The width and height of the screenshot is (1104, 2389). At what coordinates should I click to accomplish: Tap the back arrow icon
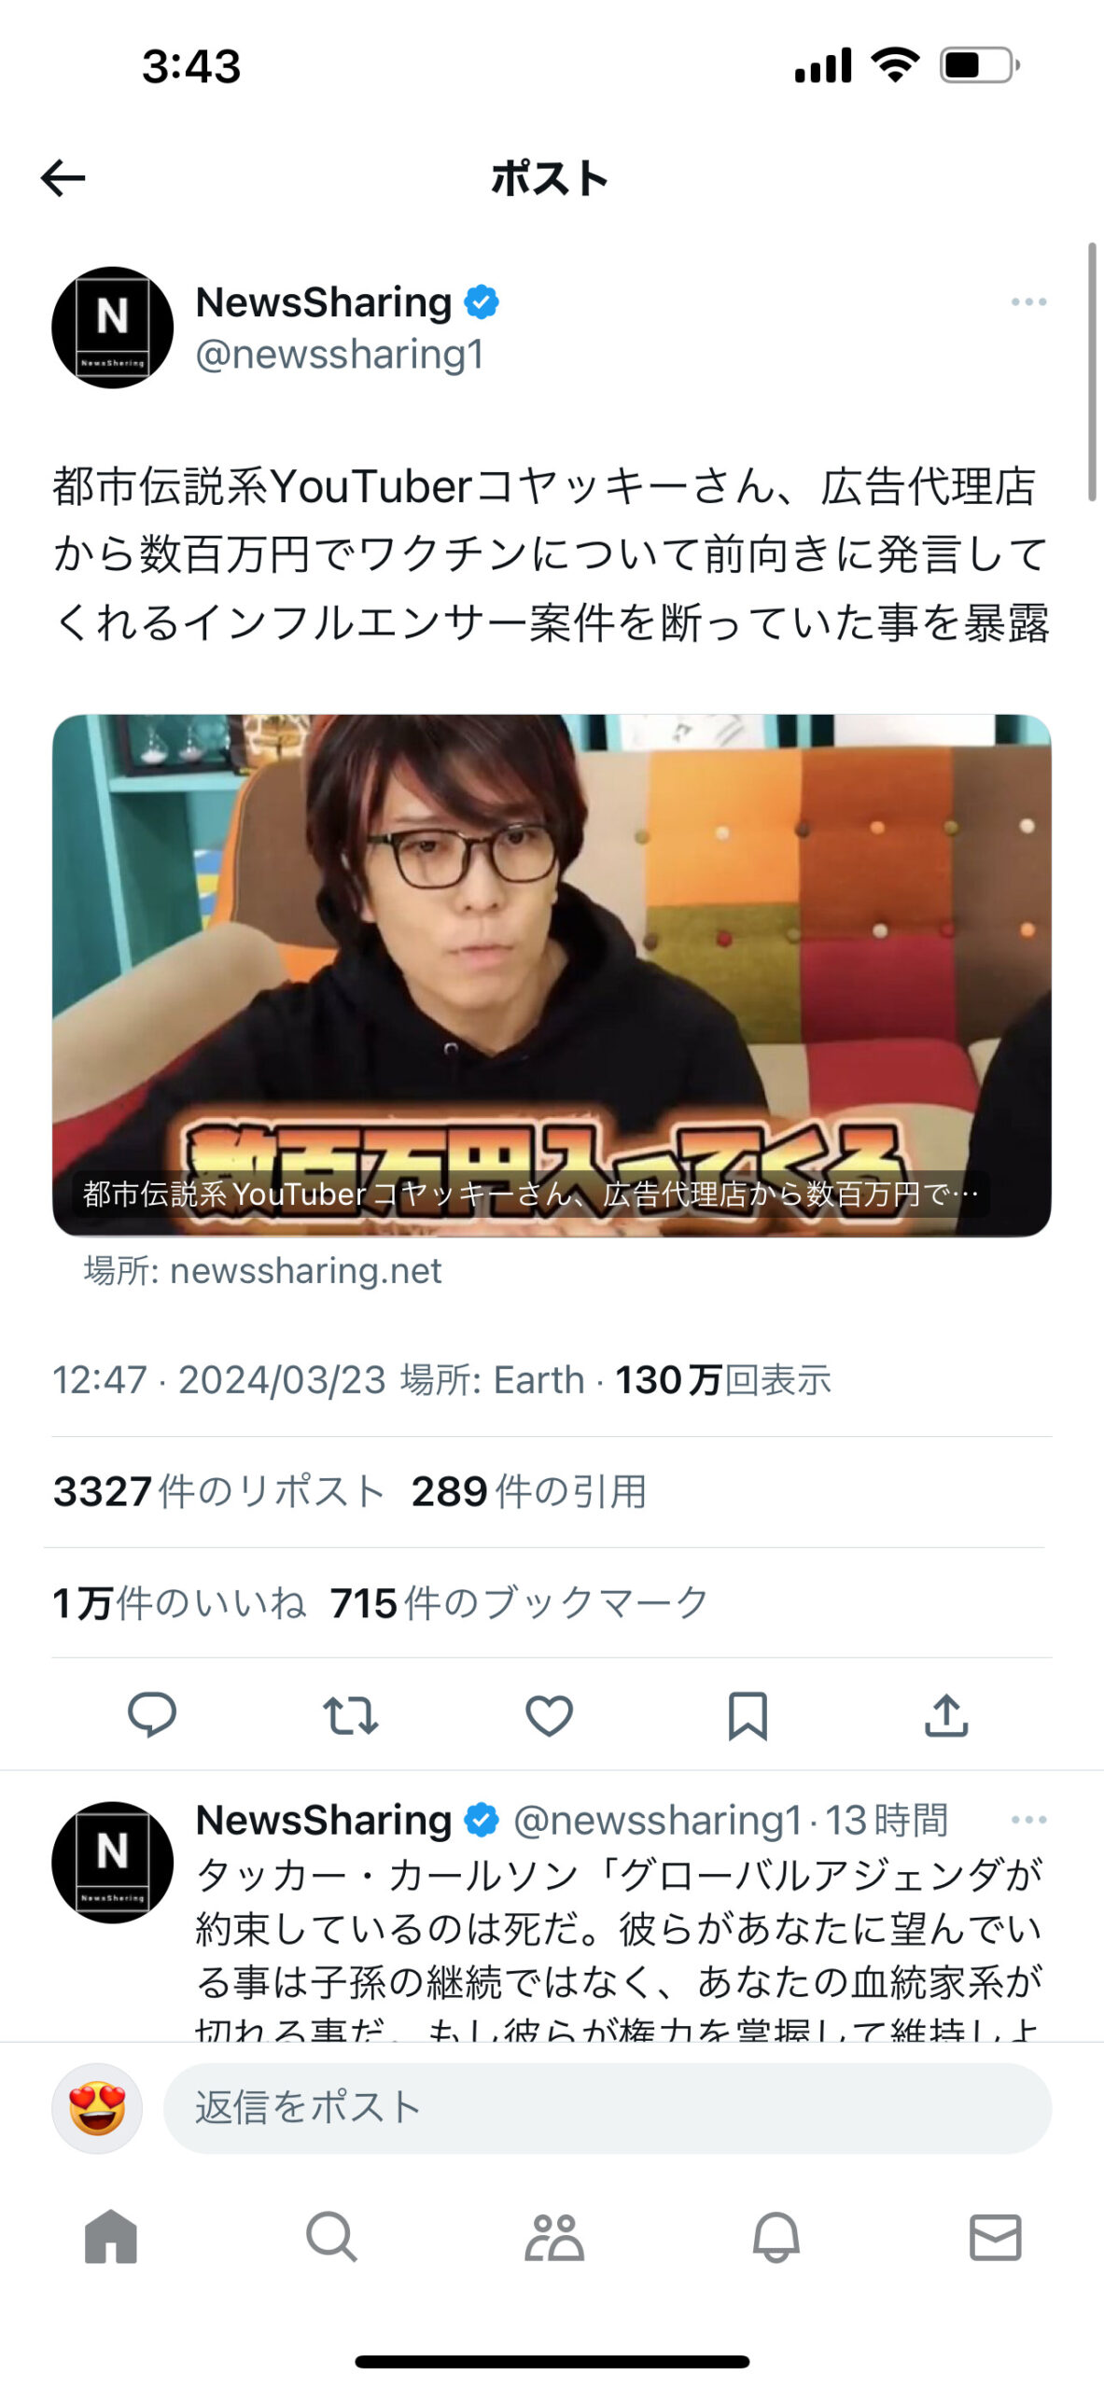(63, 177)
